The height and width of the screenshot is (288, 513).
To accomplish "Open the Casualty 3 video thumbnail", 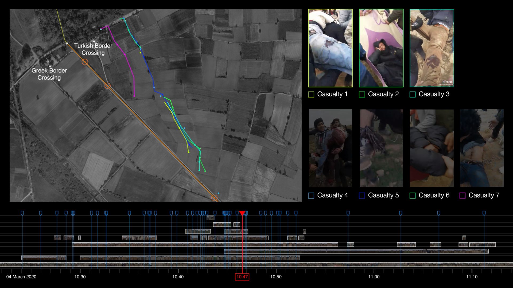I will [x=432, y=48].
